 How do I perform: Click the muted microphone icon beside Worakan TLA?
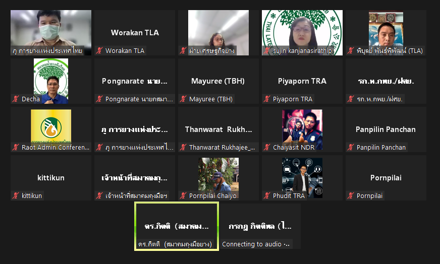[99, 51]
